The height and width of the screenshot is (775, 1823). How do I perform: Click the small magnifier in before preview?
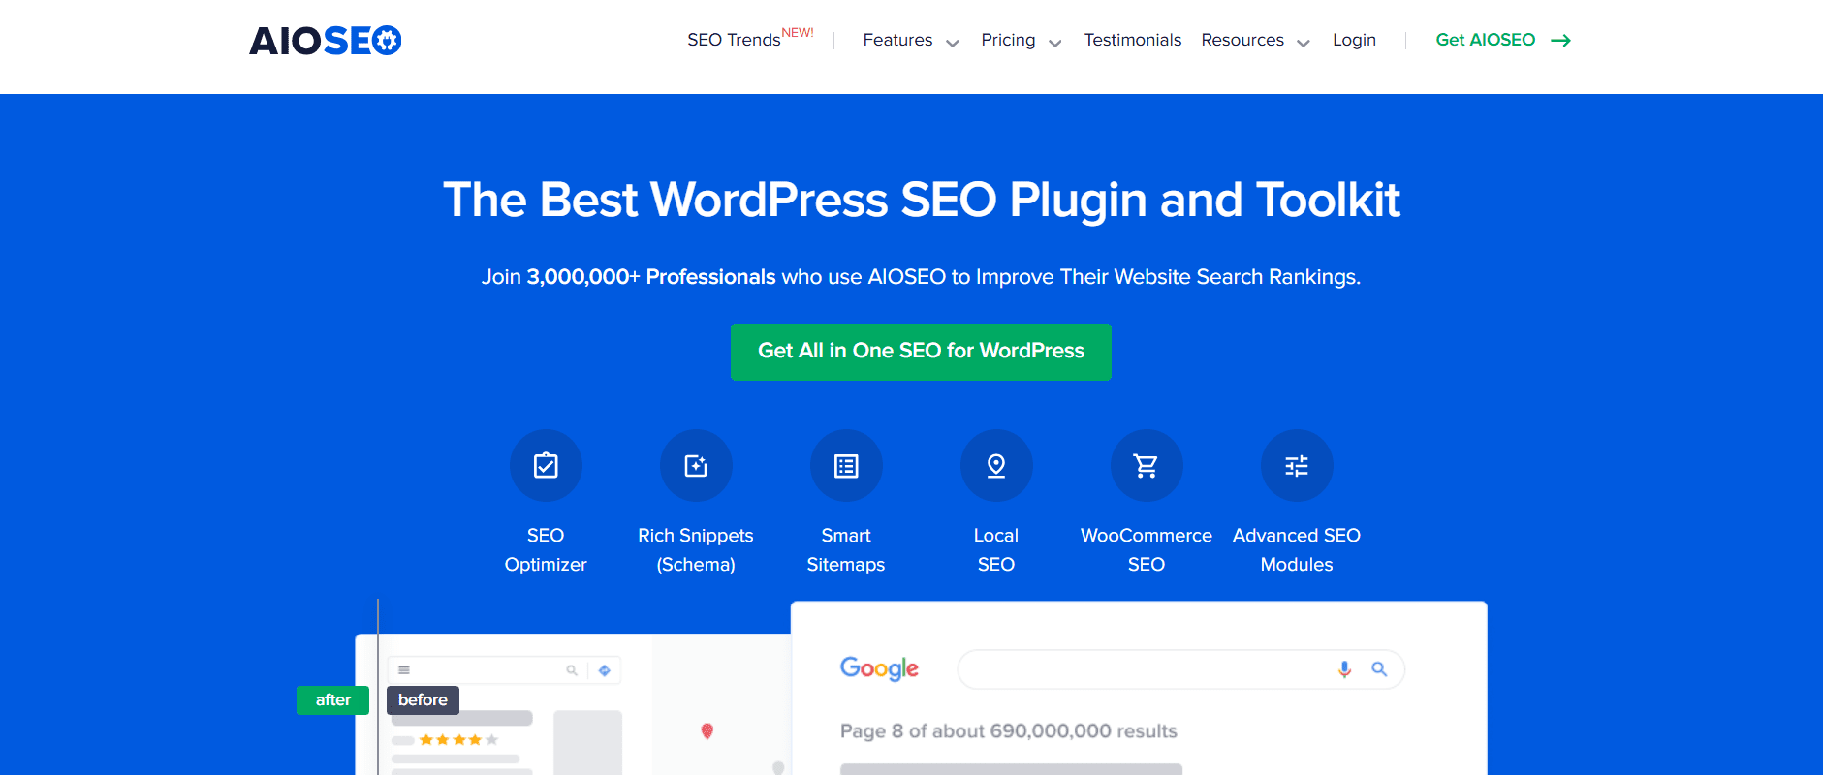[x=572, y=670]
